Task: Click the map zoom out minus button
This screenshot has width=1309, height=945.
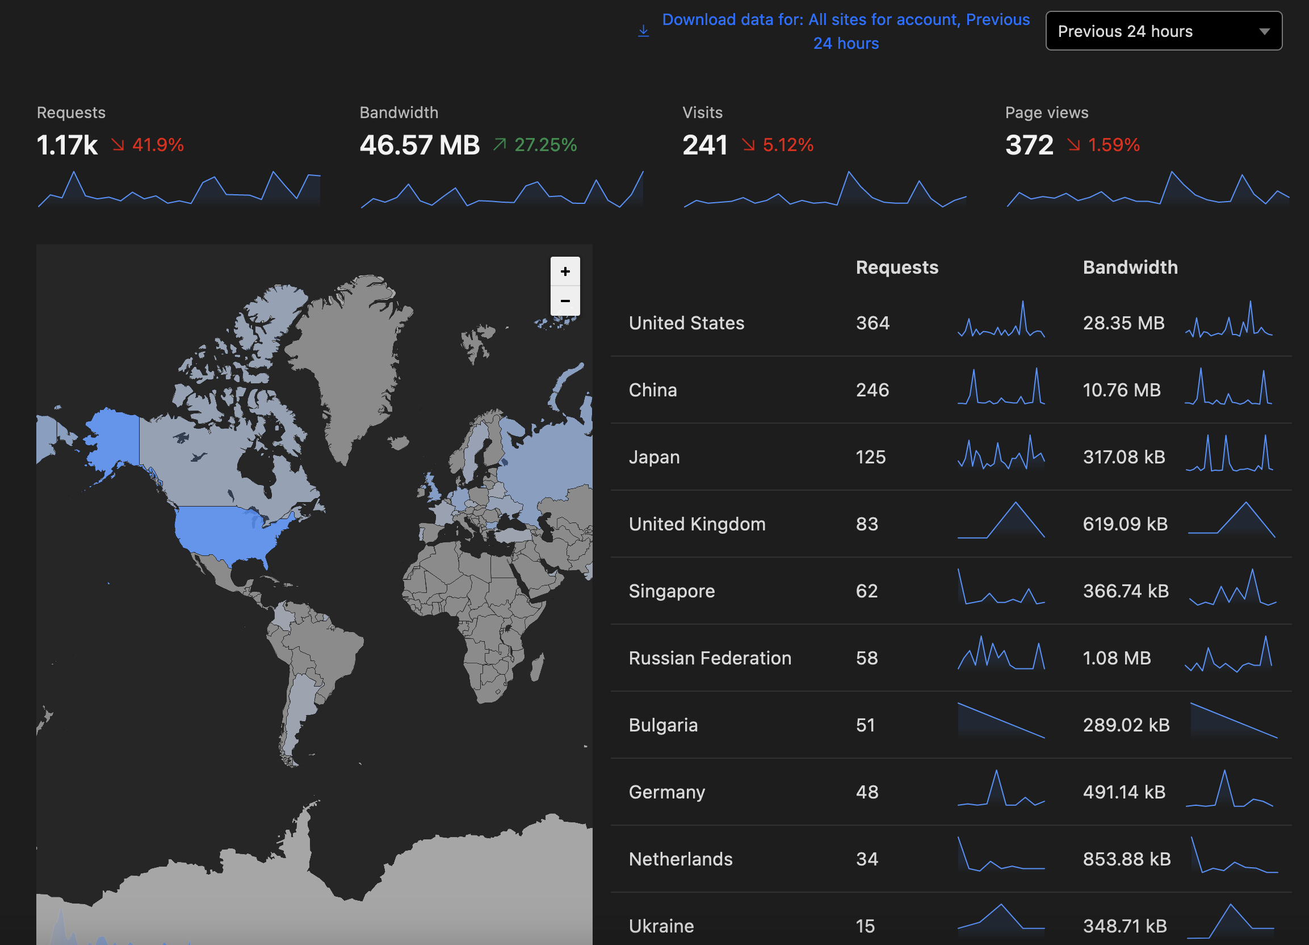Action: coord(564,301)
